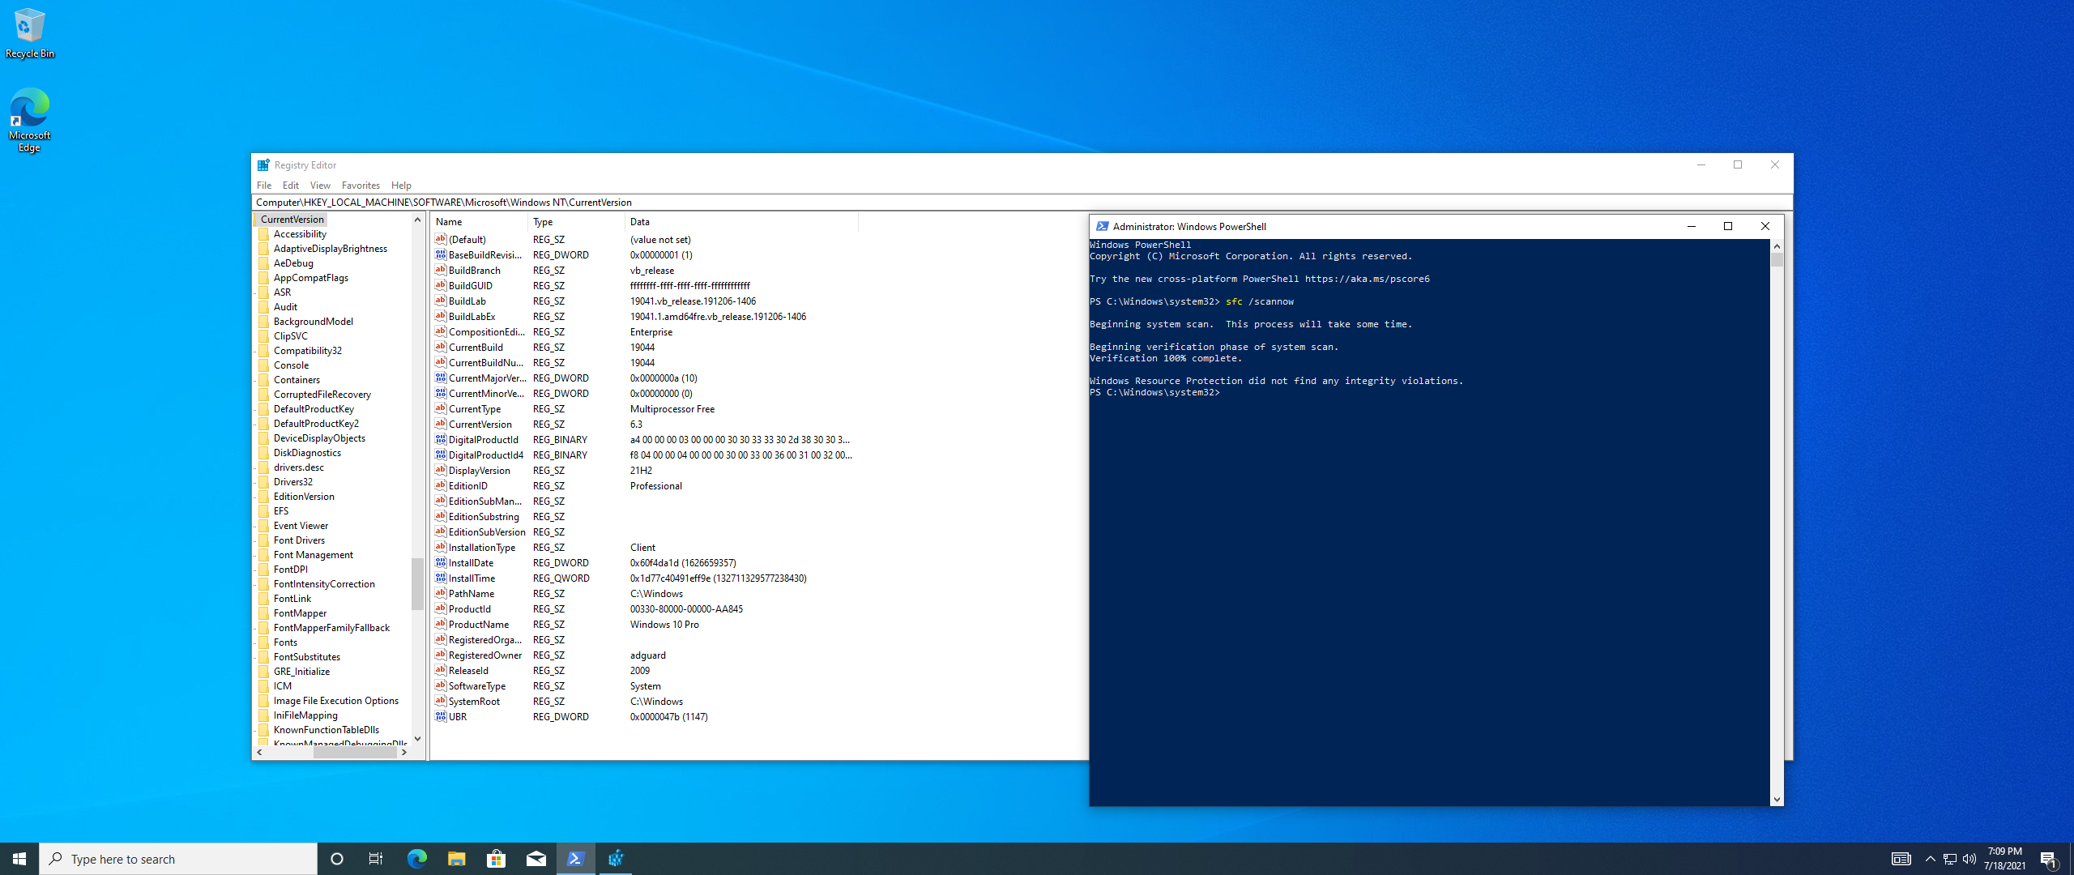Select the ProductName value row
2074x875 pixels.
tap(645, 625)
